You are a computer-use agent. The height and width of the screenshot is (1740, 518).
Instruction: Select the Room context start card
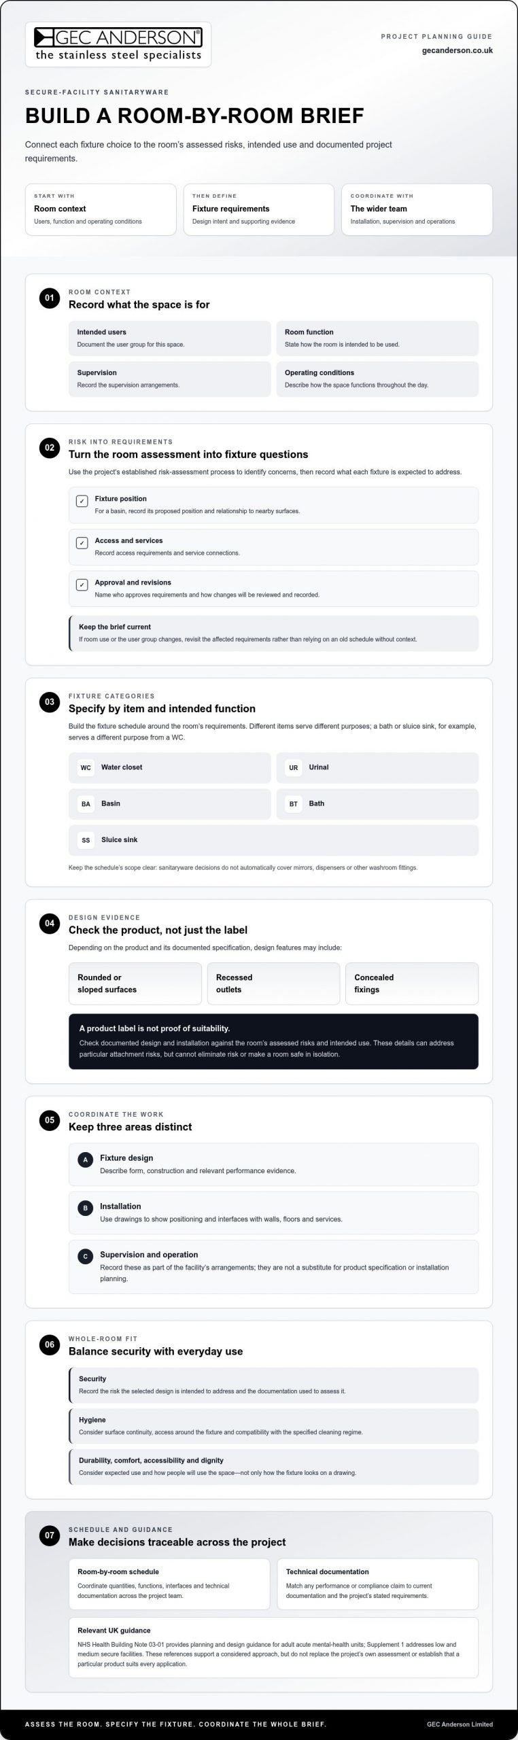tap(101, 209)
